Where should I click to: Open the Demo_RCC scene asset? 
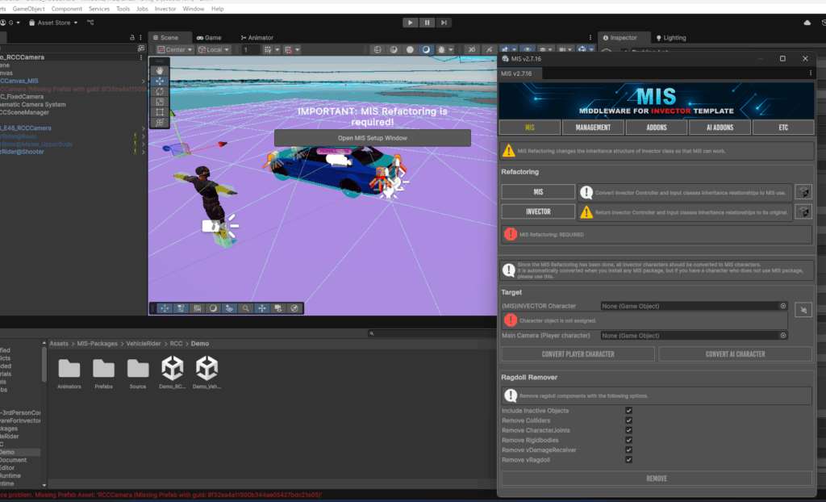[172, 370]
